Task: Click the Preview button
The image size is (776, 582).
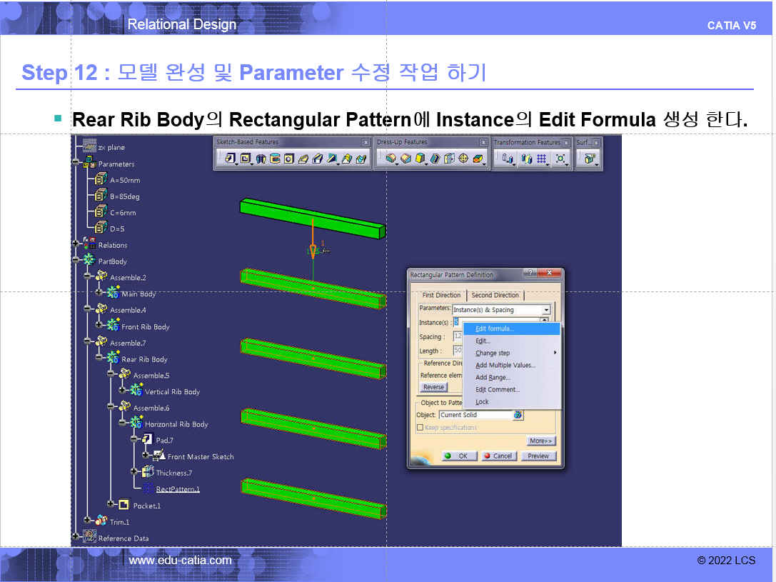Action: 538,456
